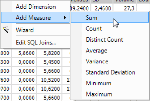150x101 pixels.
Task: Click the Wizard magic wand icon
Action: (x=6, y=30)
